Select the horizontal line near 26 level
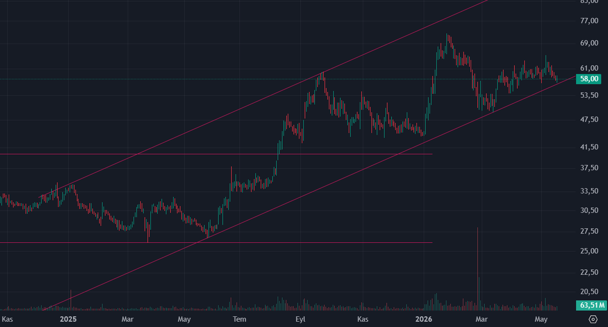 [216, 242]
